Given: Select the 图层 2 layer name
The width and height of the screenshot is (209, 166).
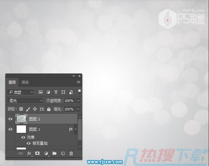Looking at the screenshot, I should tap(34, 119).
